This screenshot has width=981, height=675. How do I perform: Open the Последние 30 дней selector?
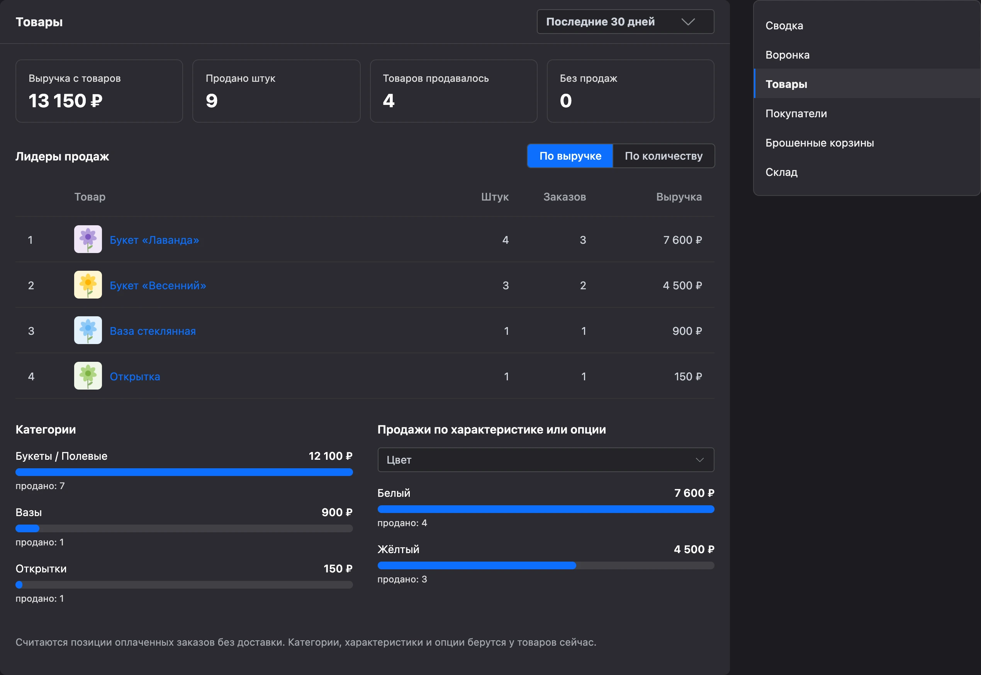click(x=625, y=22)
